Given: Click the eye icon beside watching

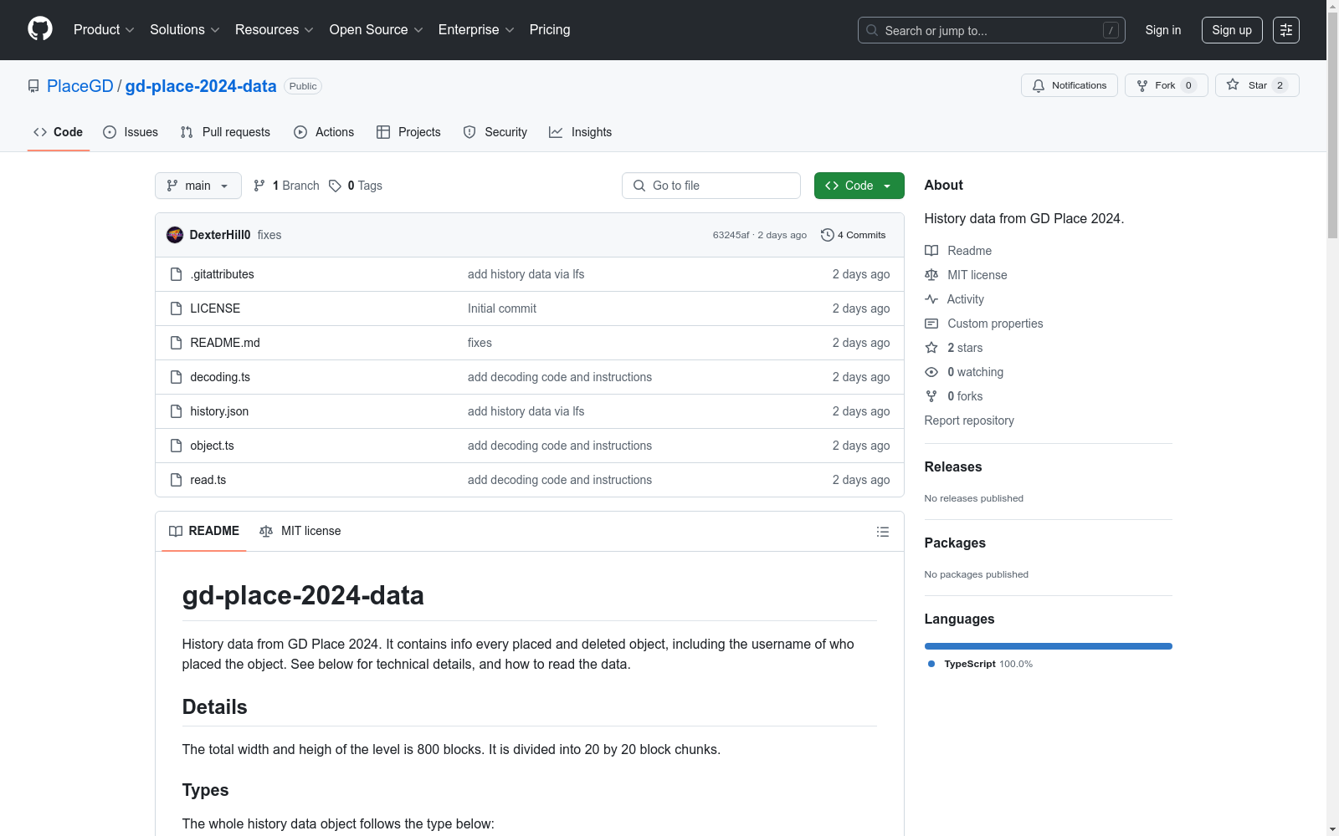Looking at the screenshot, I should point(931,372).
